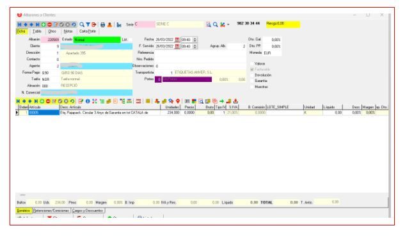
Task: Click the blue info icon in lines toolbar
Action: click(x=88, y=101)
